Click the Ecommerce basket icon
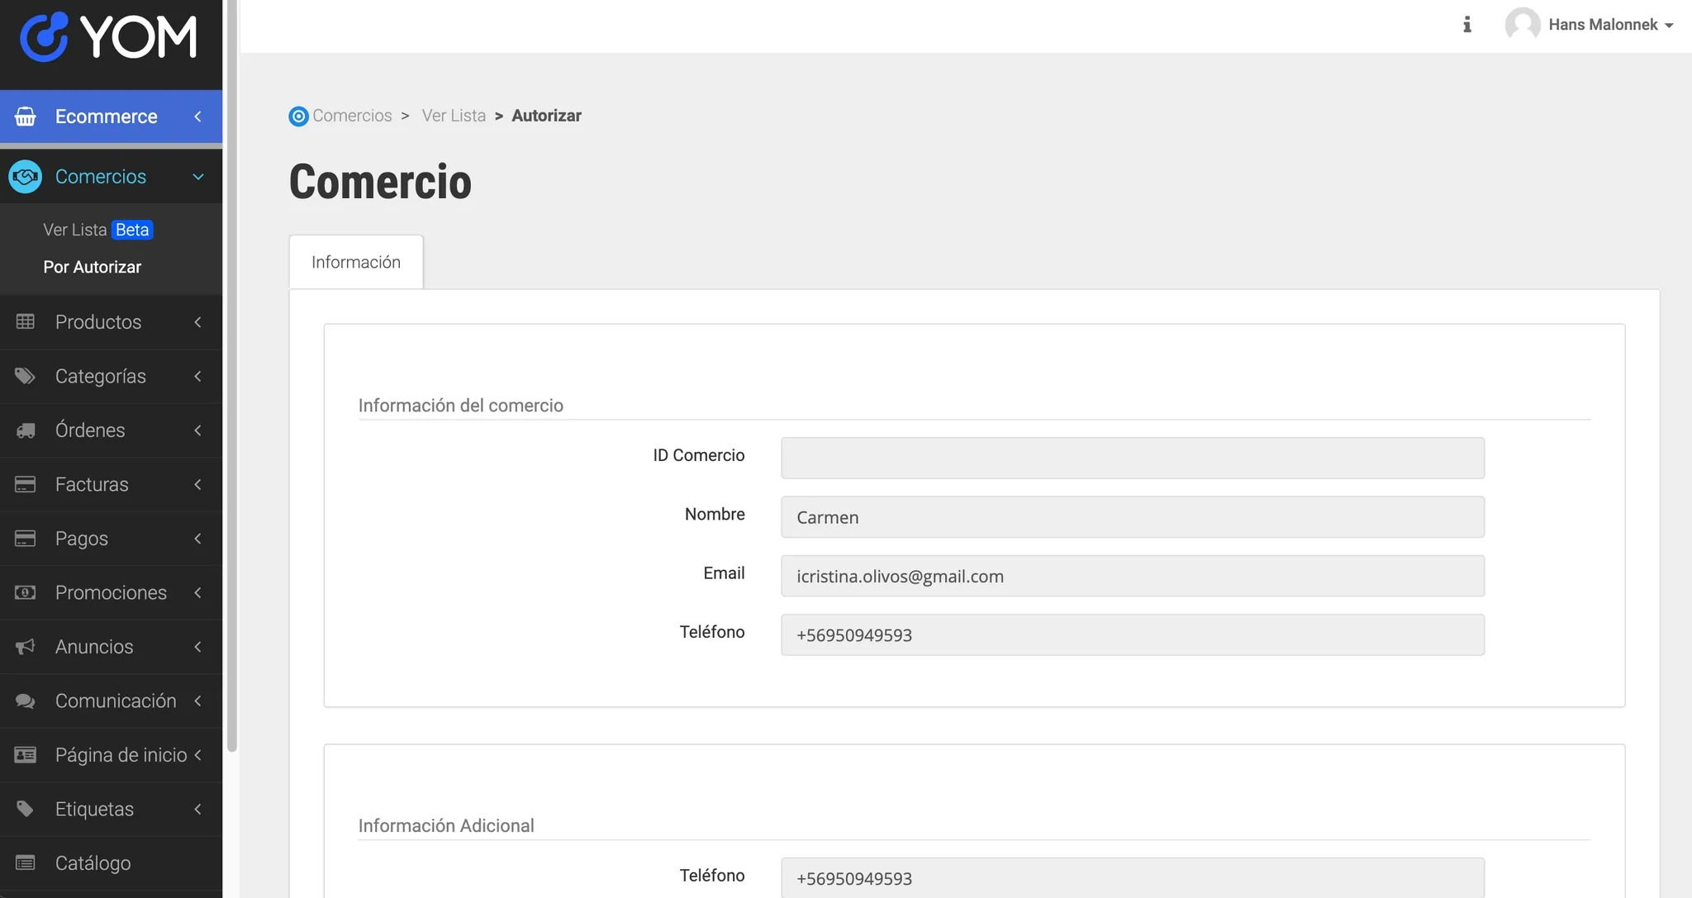 [x=26, y=116]
